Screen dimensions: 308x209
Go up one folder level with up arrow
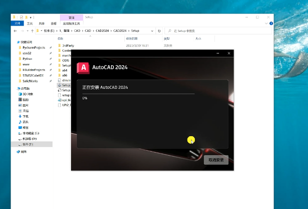[x=32, y=31]
